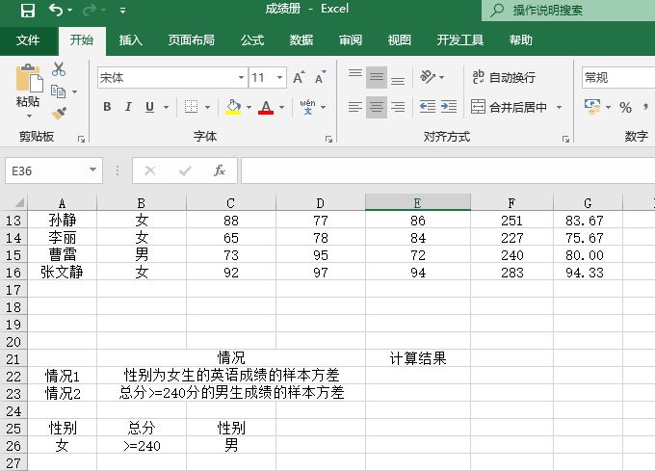
Task: Open the number format dropdown (常规)
Action: (616, 78)
